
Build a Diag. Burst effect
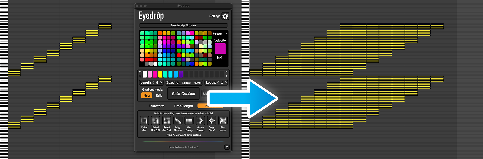[x=212, y=121]
